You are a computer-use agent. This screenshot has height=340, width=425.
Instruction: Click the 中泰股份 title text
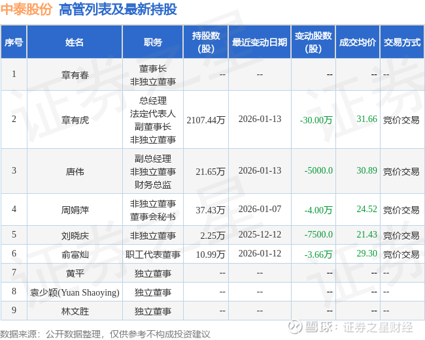click(26, 9)
